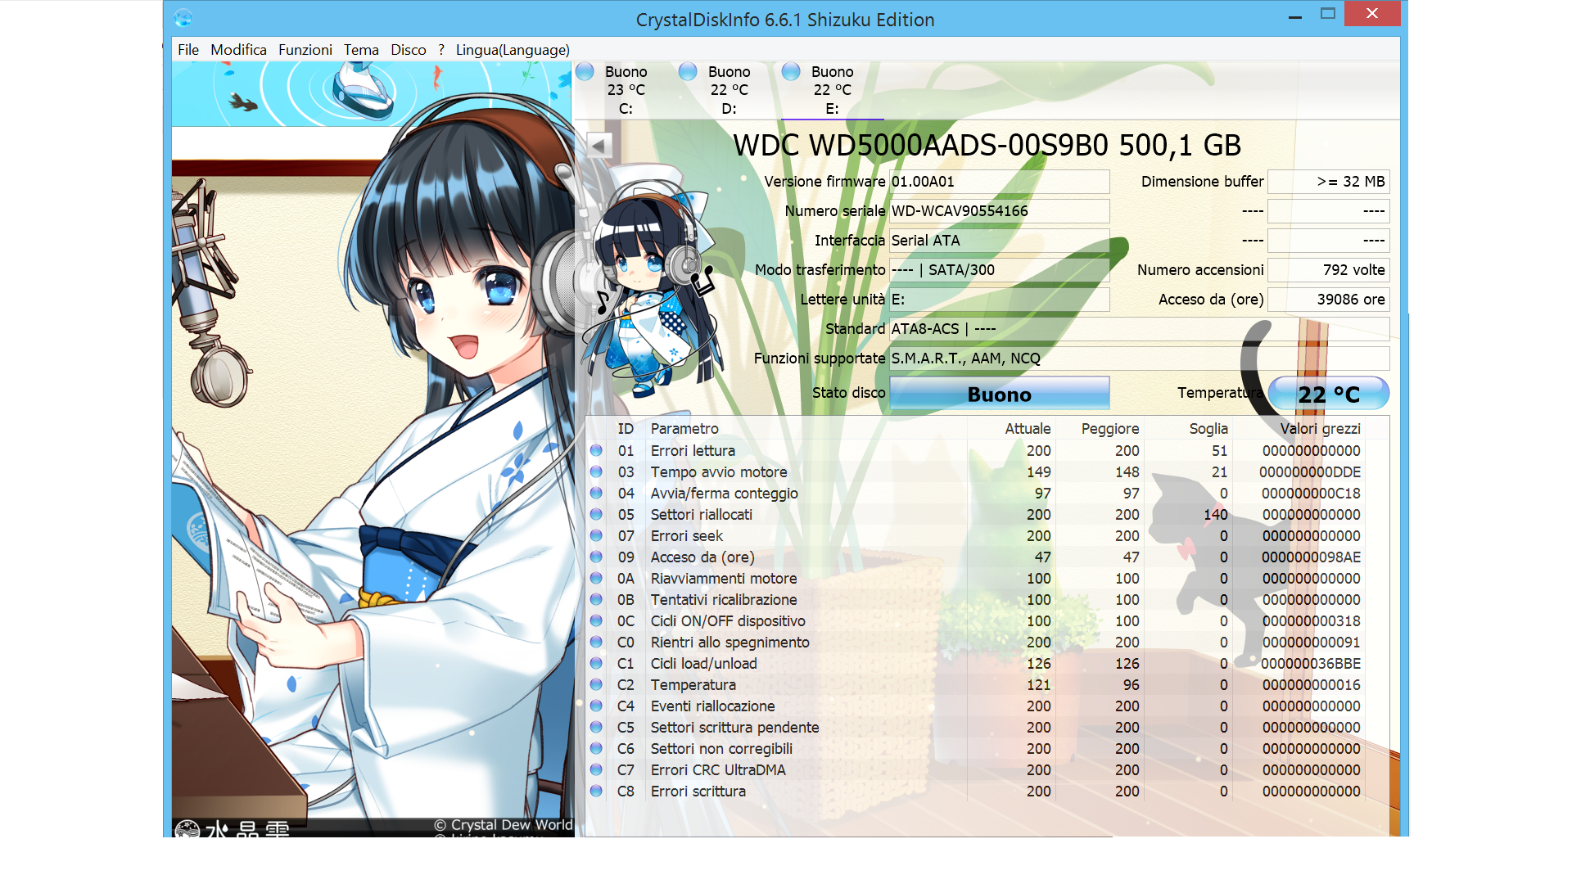Click the status orb for Settori riallocati
This screenshot has height=884, width=1572.
tap(596, 515)
